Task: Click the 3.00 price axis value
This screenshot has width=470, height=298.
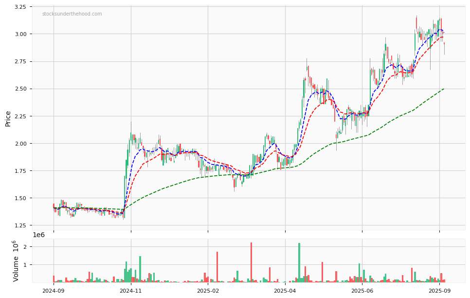Action: 20,34
